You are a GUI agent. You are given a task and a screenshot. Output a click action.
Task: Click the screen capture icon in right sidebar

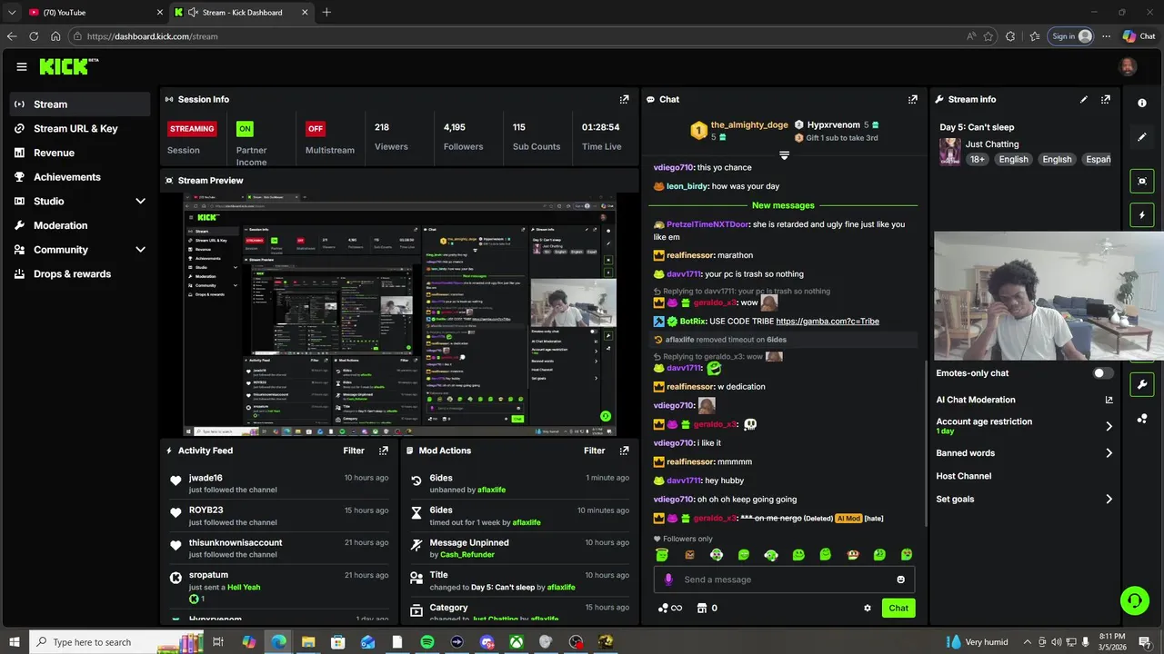[x=1142, y=181]
